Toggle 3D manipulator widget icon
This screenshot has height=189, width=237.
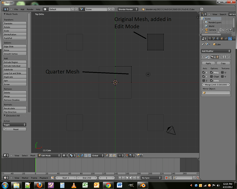(78, 155)
